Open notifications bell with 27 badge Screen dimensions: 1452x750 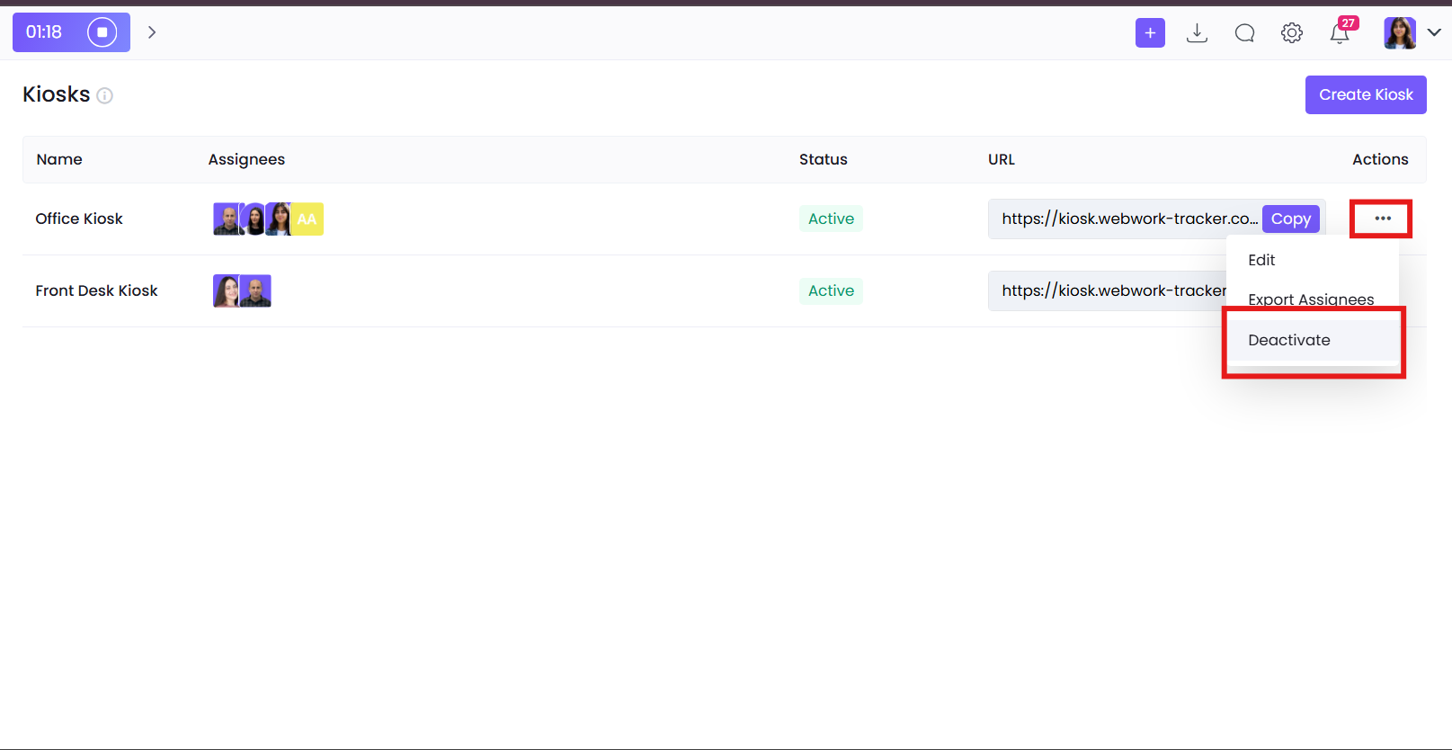(x=1340, y=33)
